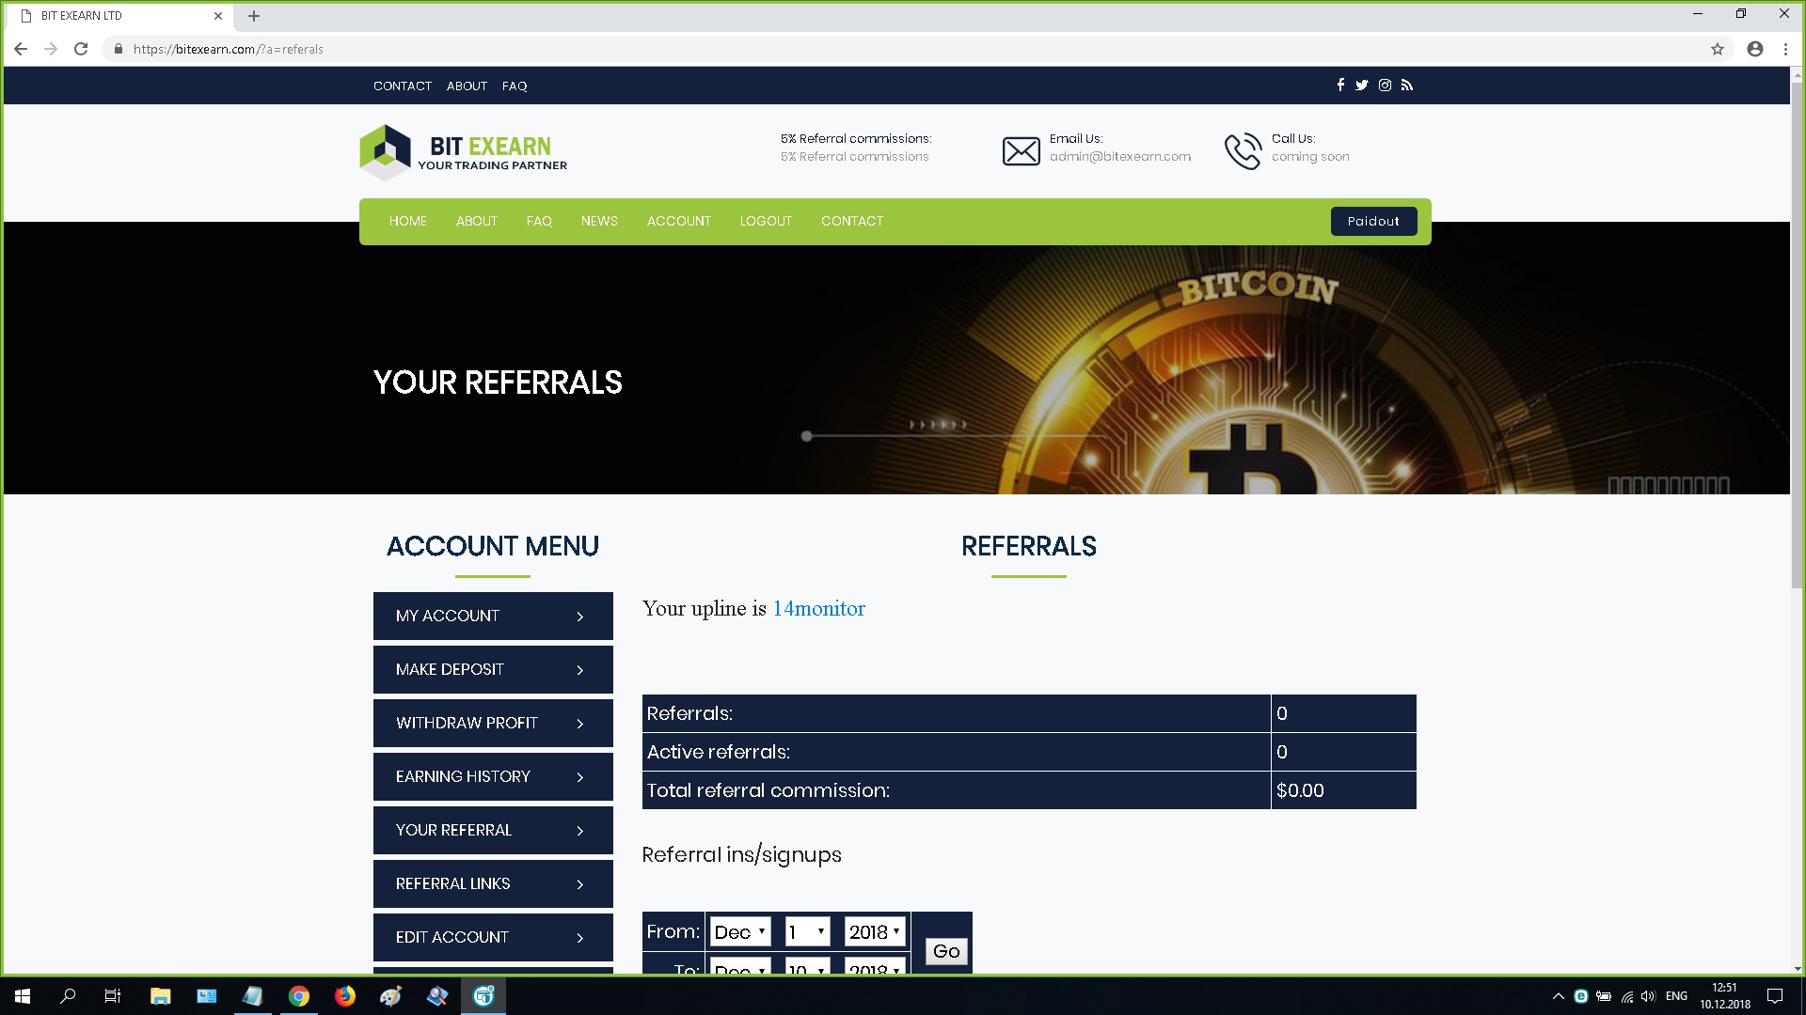This screenshot has width=1806, height=1015.
Task: Bookmark page with star icon
Action: 1718,49
